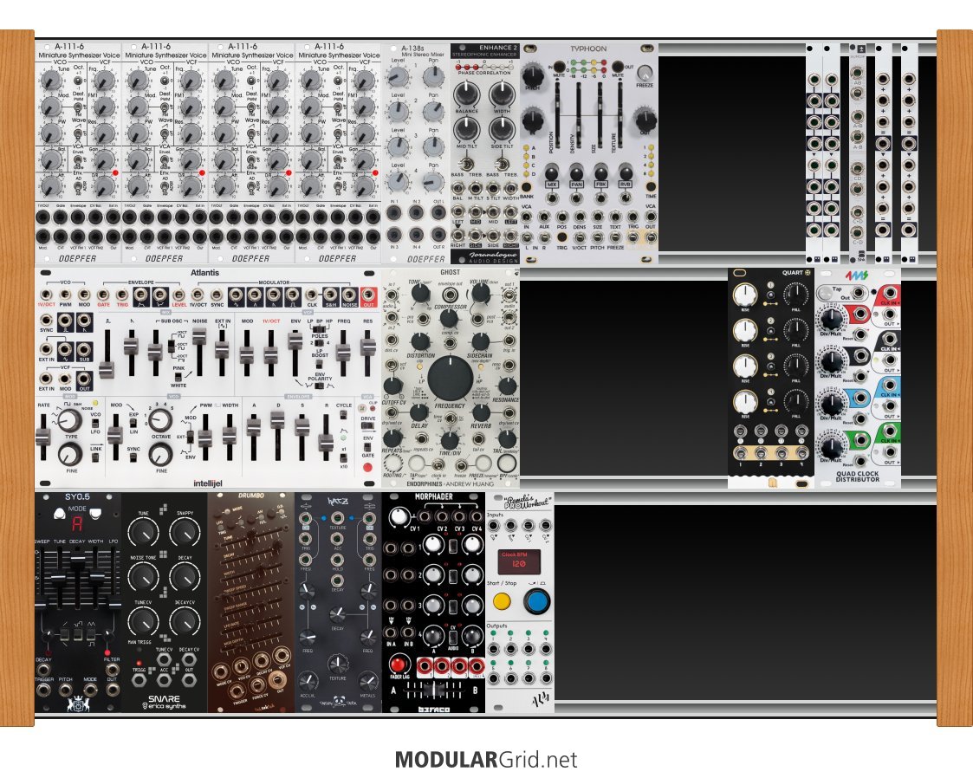
Task: Flip the Bass/Treb switch under Side Tilt
Action: tap(502, 165)
